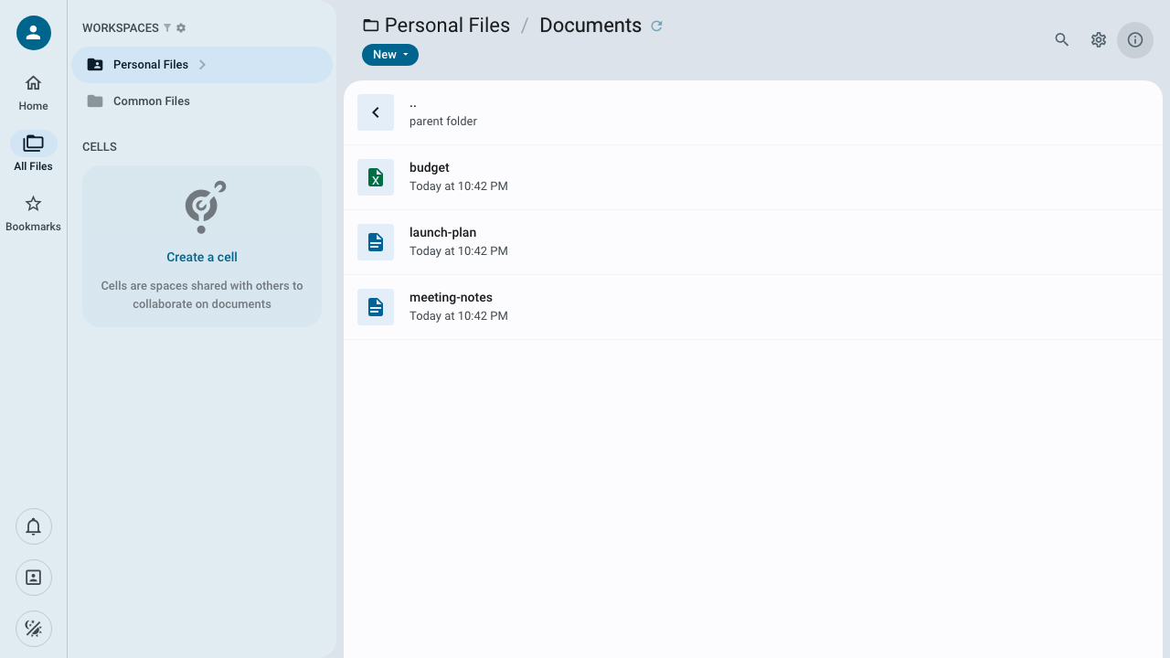Click the parent folder label
The height and width of the screenshot is (658, 1170).
pos(443,122)
